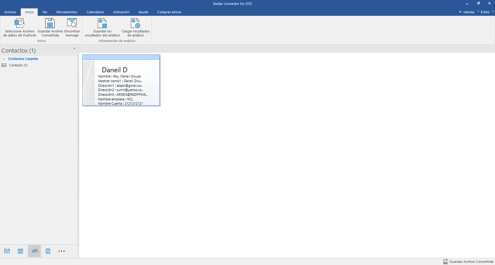
Task: Select the Contacts people icon
Action: click(35, 251)
